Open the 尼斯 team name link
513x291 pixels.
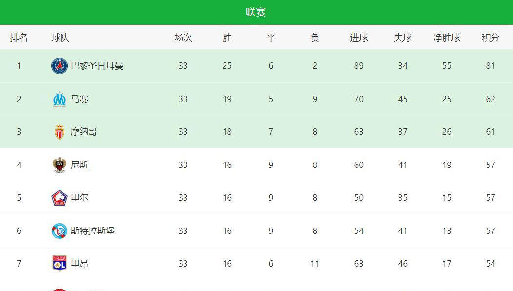80,165
